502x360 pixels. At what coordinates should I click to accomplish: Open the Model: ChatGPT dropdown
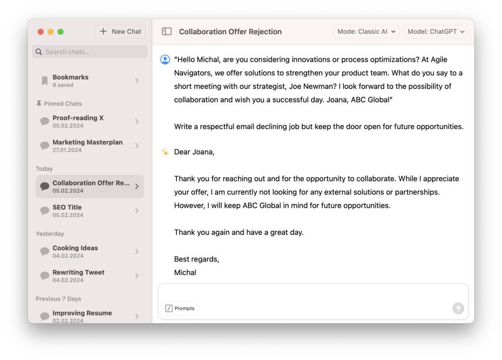[x=436, y=32]
